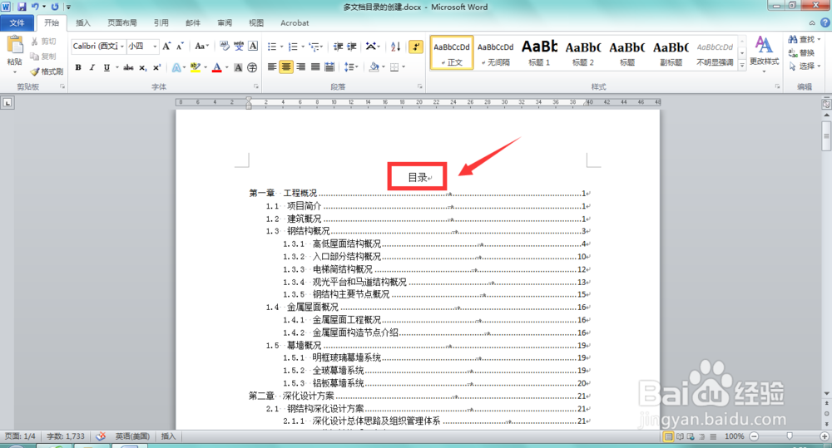Click the Help question mark icon
Screen dimensions: 832x448
tap(825, 22)
